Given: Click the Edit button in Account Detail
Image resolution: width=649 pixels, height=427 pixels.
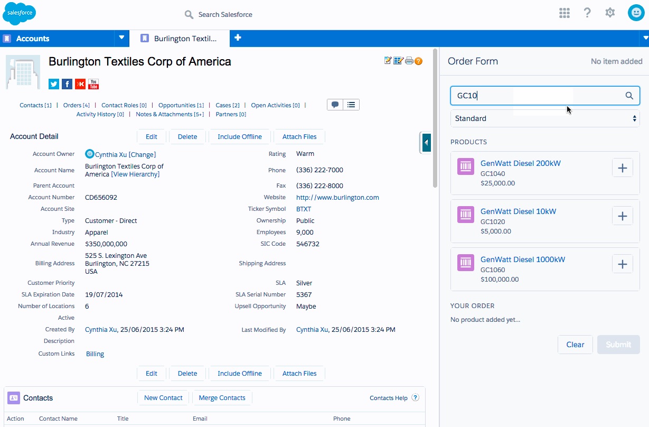Looking at the screenshot, I should coord(152,136).
